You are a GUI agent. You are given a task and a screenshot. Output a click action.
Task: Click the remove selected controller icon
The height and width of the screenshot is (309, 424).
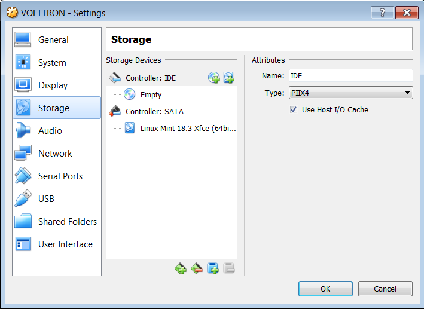197,268
